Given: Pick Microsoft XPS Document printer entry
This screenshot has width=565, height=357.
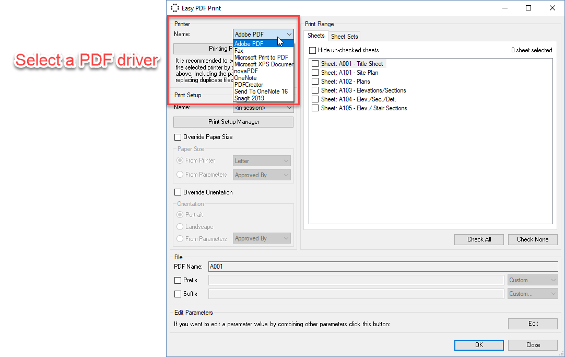Looking at the screenshot, I should [264, 64].
